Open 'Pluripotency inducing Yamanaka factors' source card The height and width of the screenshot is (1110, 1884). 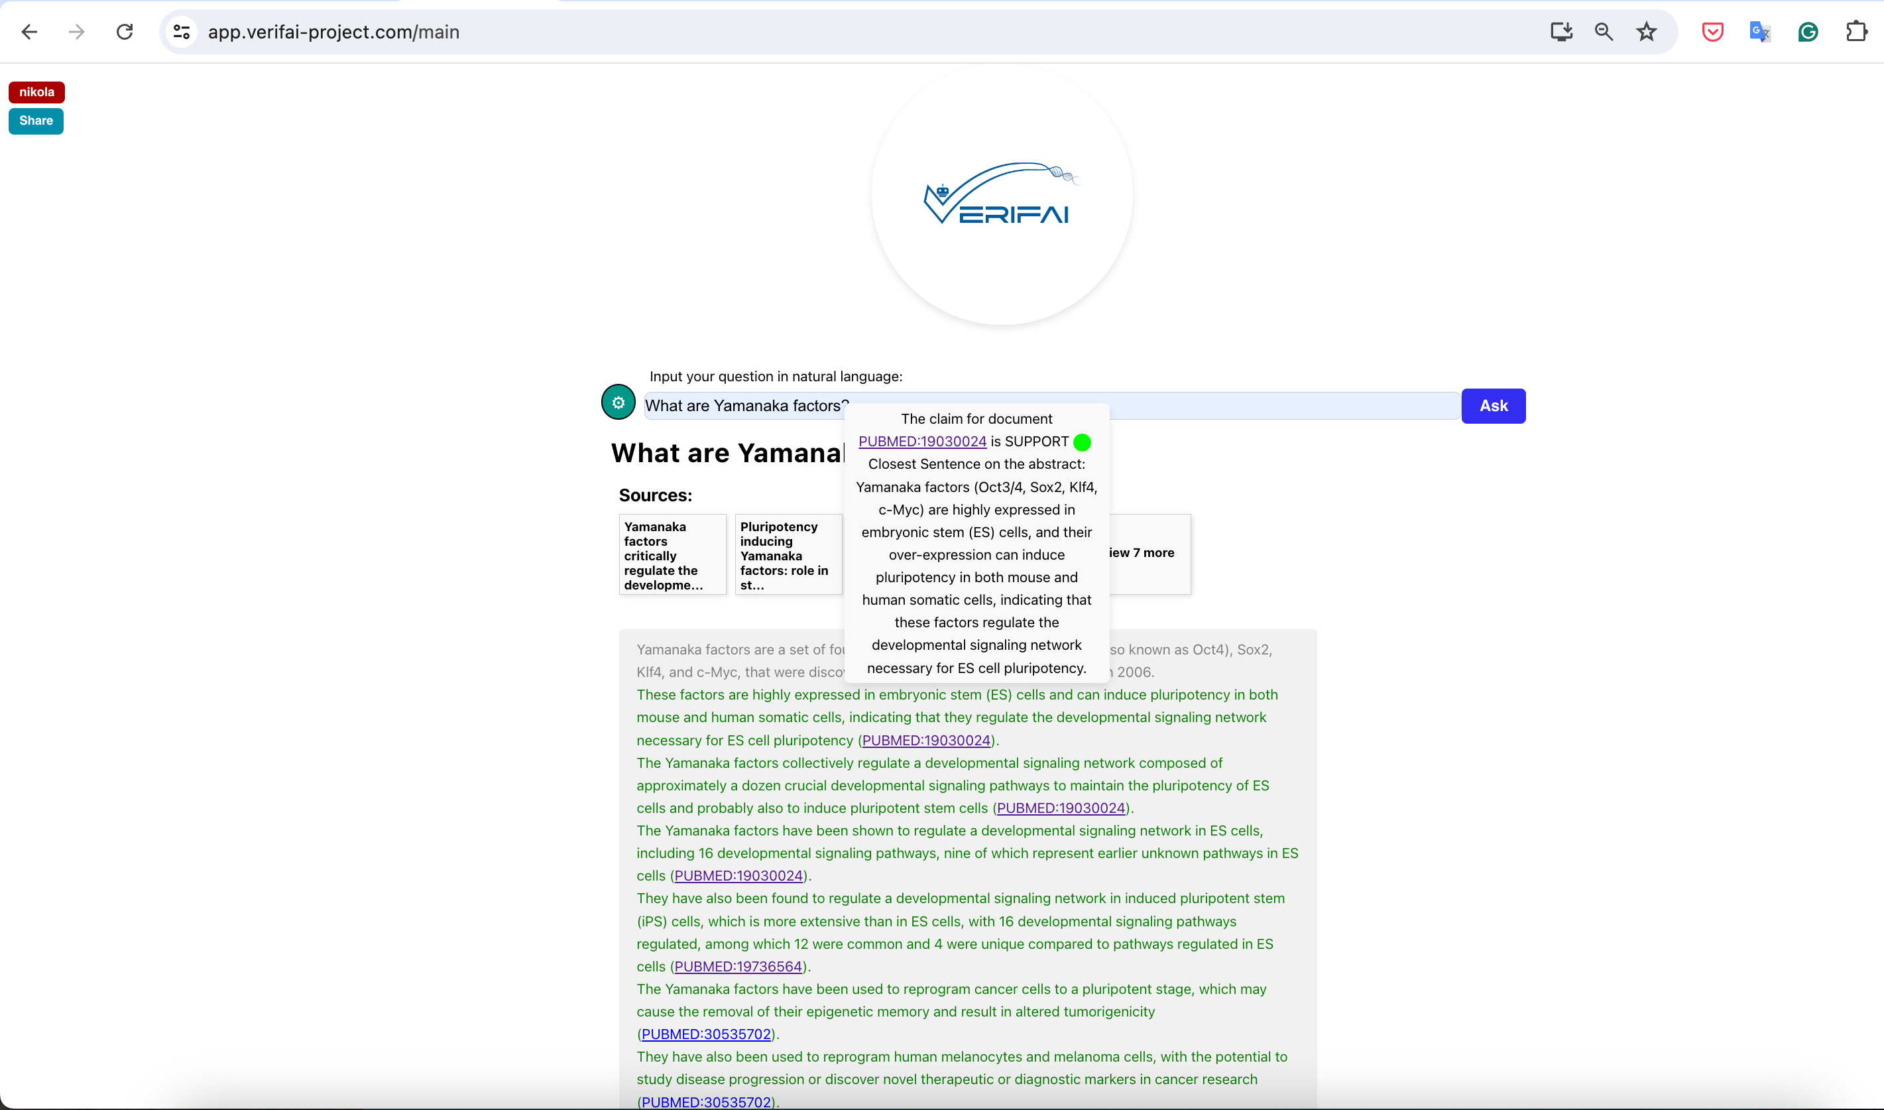(x=788, y=555)
